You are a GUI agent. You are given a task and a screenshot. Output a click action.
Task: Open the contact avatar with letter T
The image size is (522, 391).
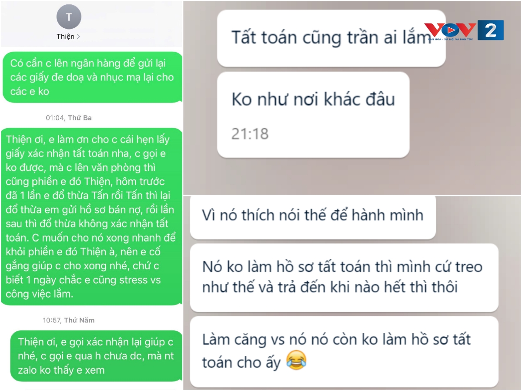click(x=69, y=17)
